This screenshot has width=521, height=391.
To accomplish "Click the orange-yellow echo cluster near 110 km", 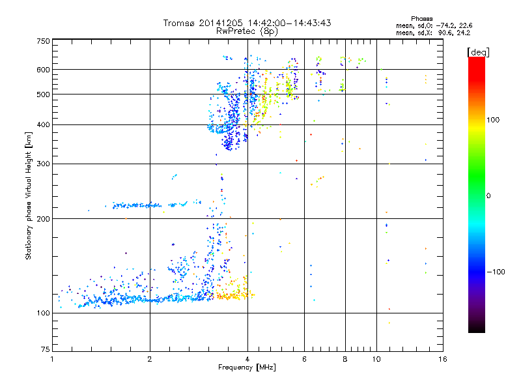I will point(234,294).
